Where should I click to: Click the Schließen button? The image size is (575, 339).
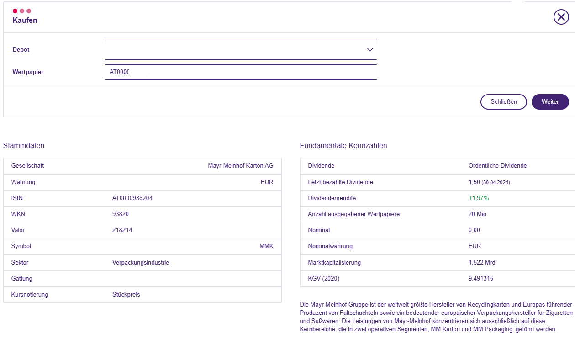click(504, 102)
